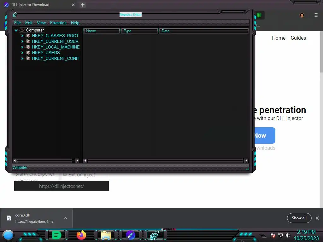Open the browser hamburger menu
Viewport: 323px width, 242px height.
point(316,15)
